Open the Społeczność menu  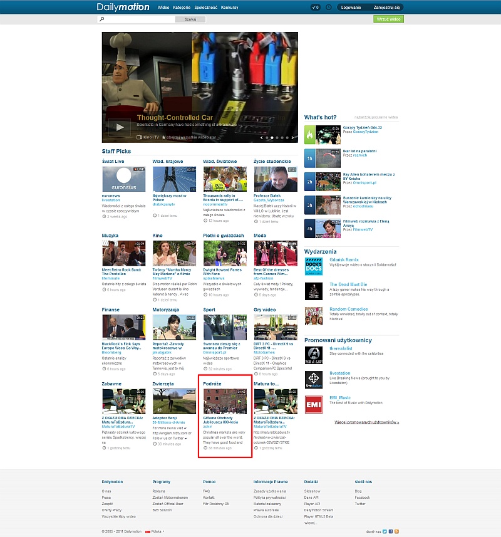(x=205, y=7)
